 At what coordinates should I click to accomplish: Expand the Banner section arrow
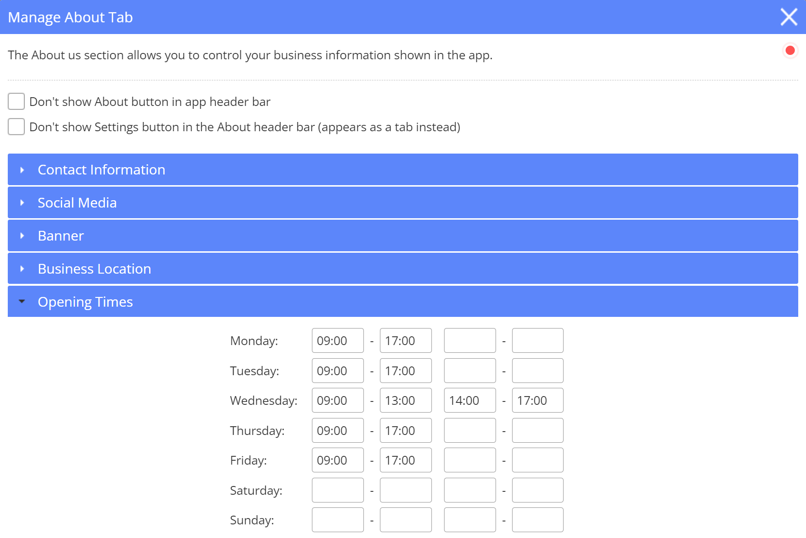(x=22, y=236)
